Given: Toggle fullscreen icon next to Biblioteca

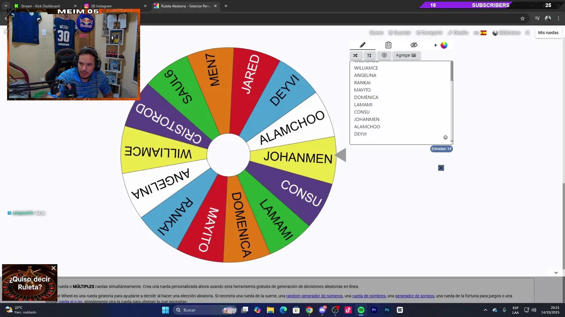Looking at the screenshot, I should click(527, 33).
